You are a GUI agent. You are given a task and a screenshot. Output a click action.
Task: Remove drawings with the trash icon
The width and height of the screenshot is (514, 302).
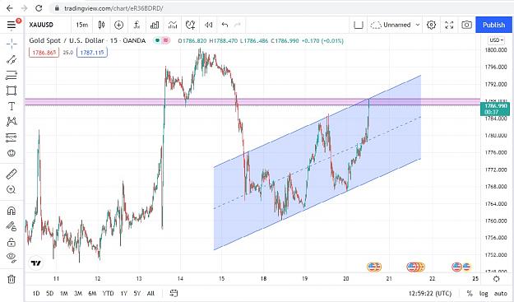pyautogui.click(x=12, y=279)
